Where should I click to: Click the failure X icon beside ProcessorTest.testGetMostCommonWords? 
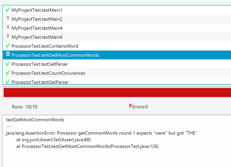pyautogui.click(x=8, y=54)
